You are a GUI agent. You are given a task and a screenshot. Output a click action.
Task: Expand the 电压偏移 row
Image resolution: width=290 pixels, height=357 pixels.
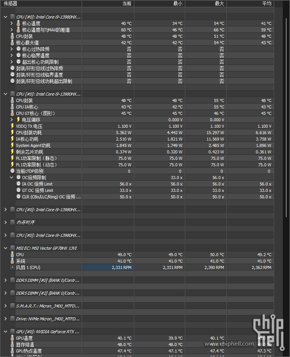coord(12,120)
